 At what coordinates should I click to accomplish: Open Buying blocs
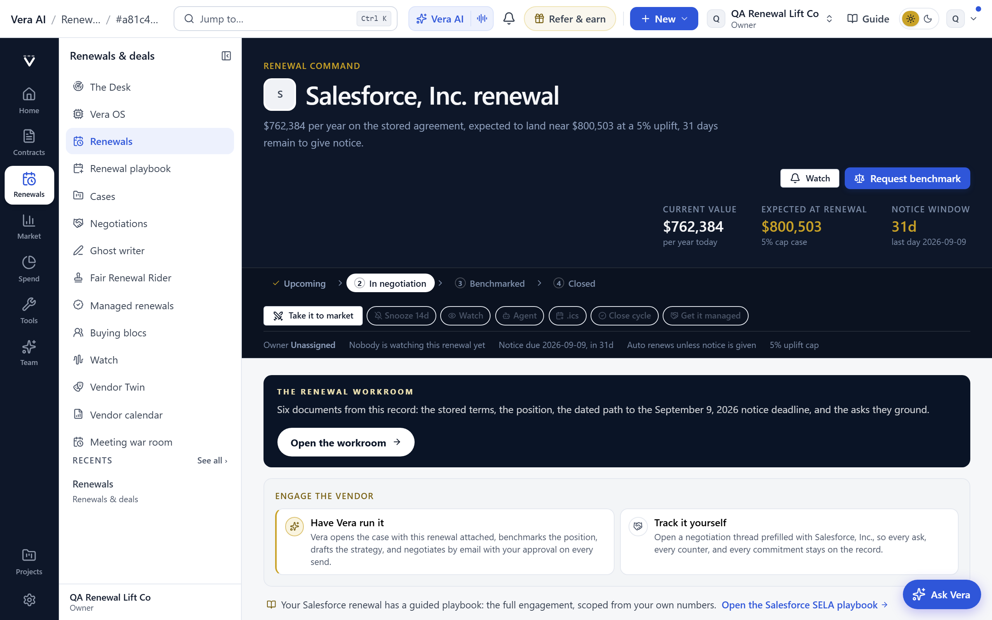[x=150, y=332]
